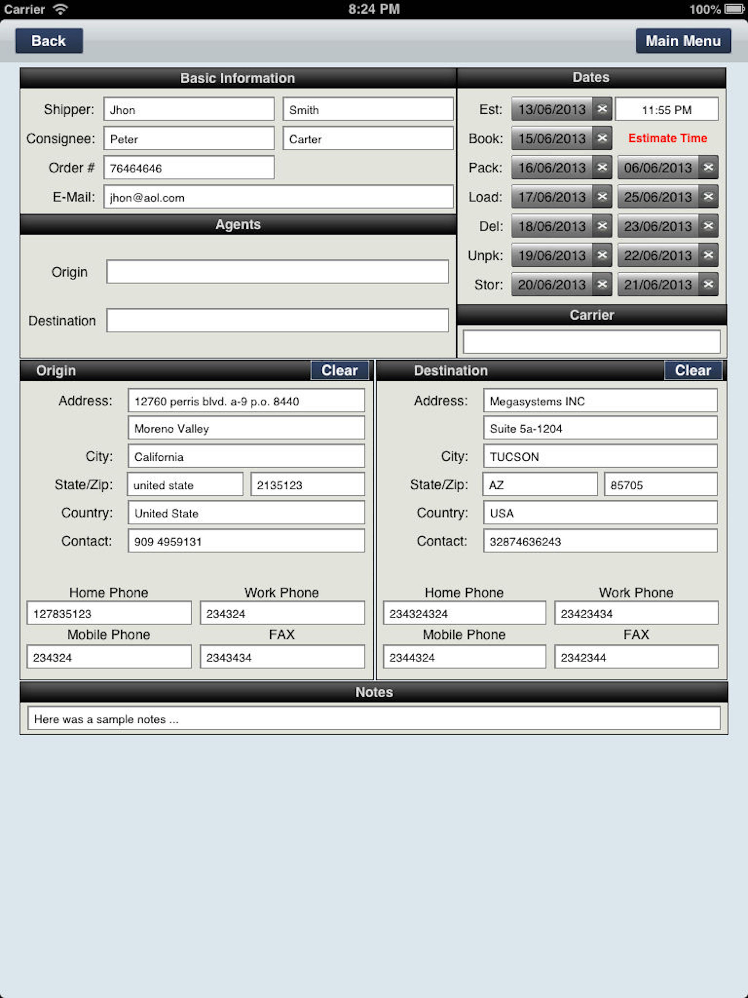Edit E-Mail field jhon@aol.com
This screenshot has width=748, height=998.
tap(278, 197)
